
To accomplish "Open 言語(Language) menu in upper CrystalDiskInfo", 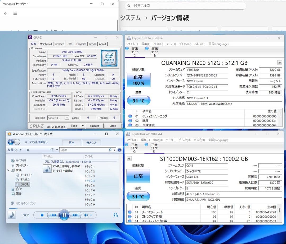I will [x=218, y=44].
